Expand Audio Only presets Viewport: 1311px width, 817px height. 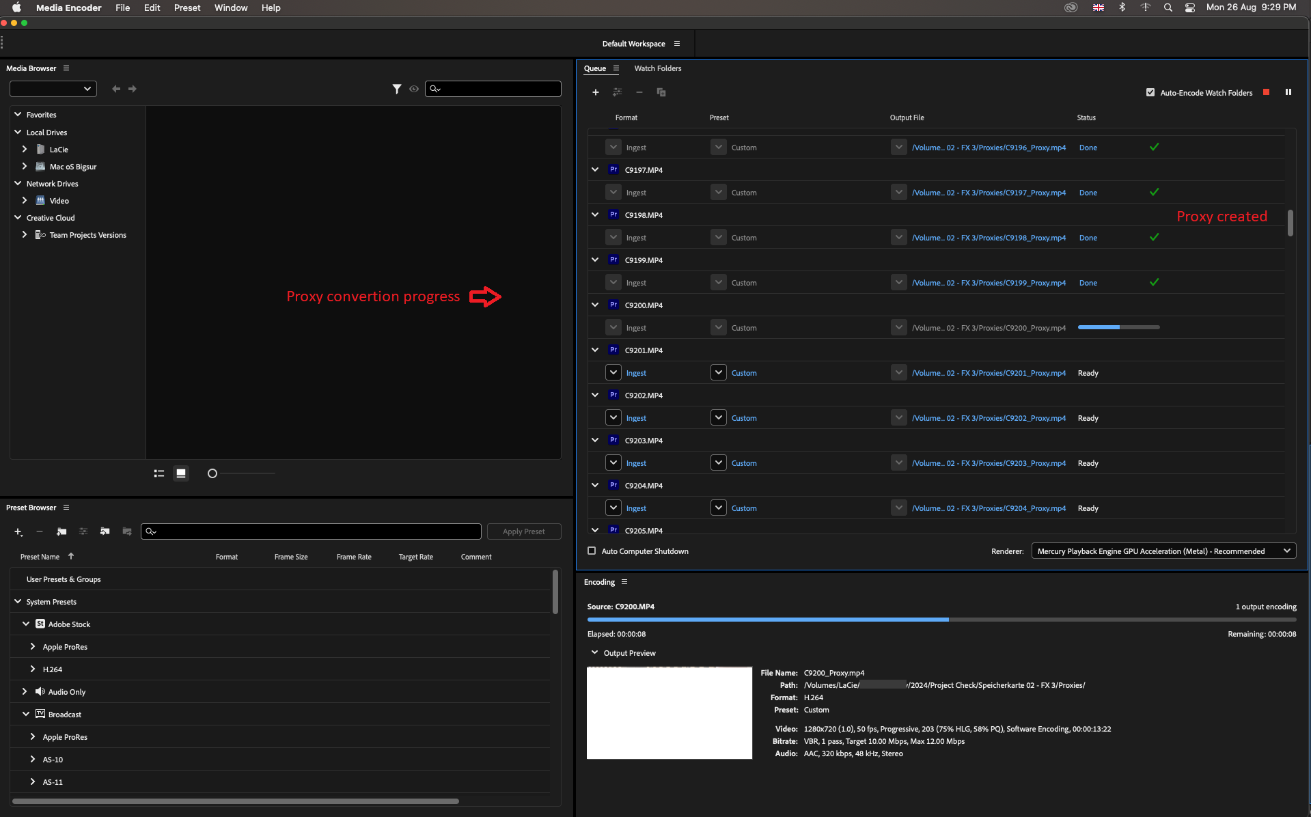pyautogui.click(x=25, y=691)
